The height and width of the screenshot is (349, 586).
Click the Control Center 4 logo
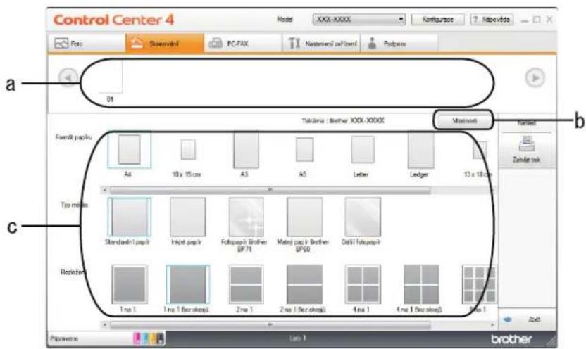[113, 20]
